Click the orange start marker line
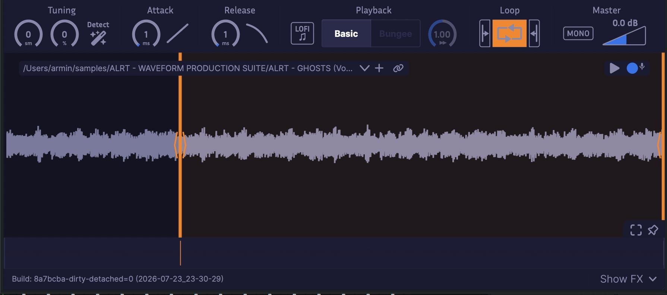The image size is (667, 295). 180,145
